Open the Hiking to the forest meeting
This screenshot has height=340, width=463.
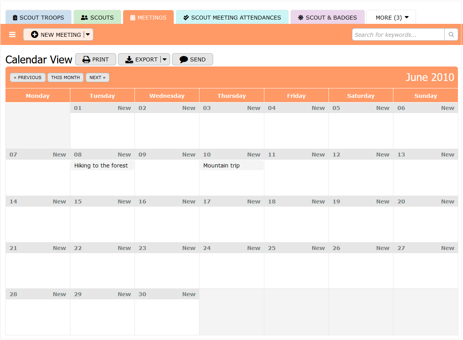(101, 166)
